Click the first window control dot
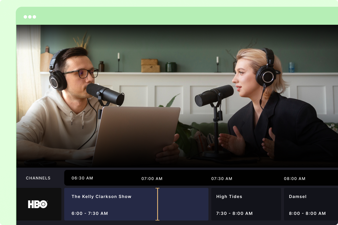 click(25, 17)
